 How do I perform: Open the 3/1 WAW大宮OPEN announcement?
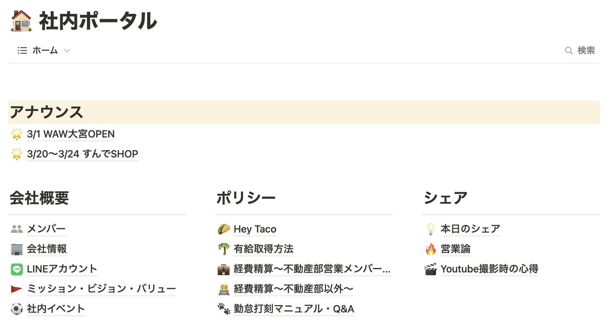[71, 134]
